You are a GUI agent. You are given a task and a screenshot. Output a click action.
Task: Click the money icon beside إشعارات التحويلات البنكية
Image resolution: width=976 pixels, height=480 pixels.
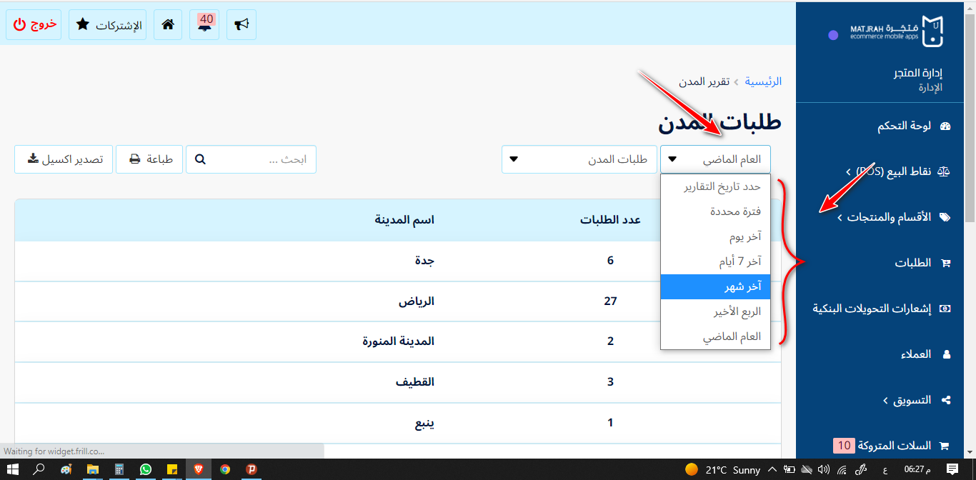tap(946, 309)
